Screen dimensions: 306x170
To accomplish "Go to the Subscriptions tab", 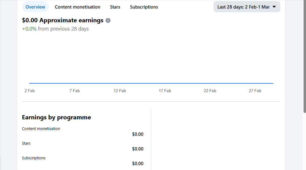I will (144, 7).
